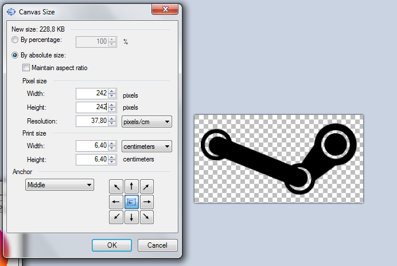The image size is (397, 266).
Task: Click the New size: 228,8 KB text
Action: point(38,29)
